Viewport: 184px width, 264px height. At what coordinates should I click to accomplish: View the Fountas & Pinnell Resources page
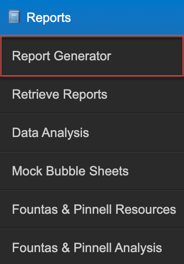[x=92, y=209]
